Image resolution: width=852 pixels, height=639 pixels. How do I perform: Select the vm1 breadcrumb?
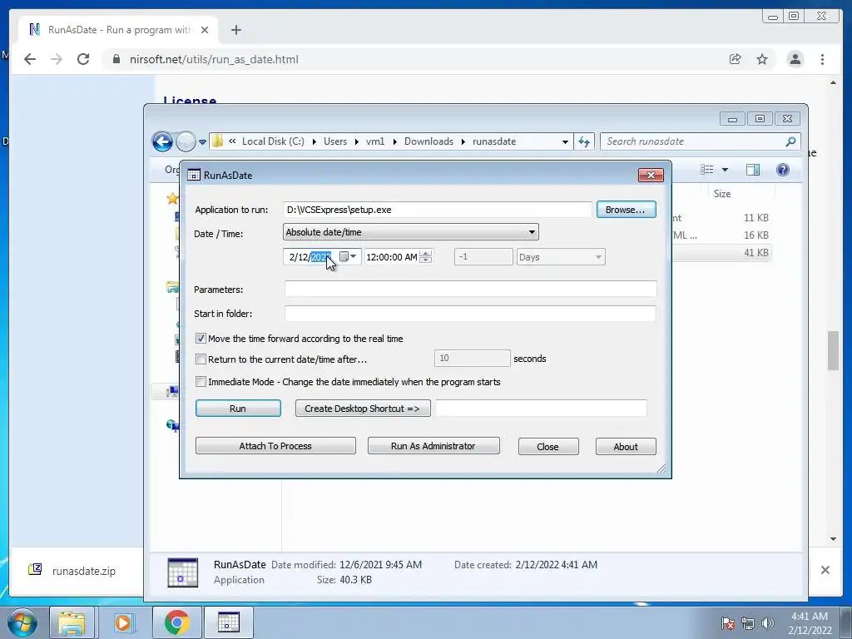[375, 141]
